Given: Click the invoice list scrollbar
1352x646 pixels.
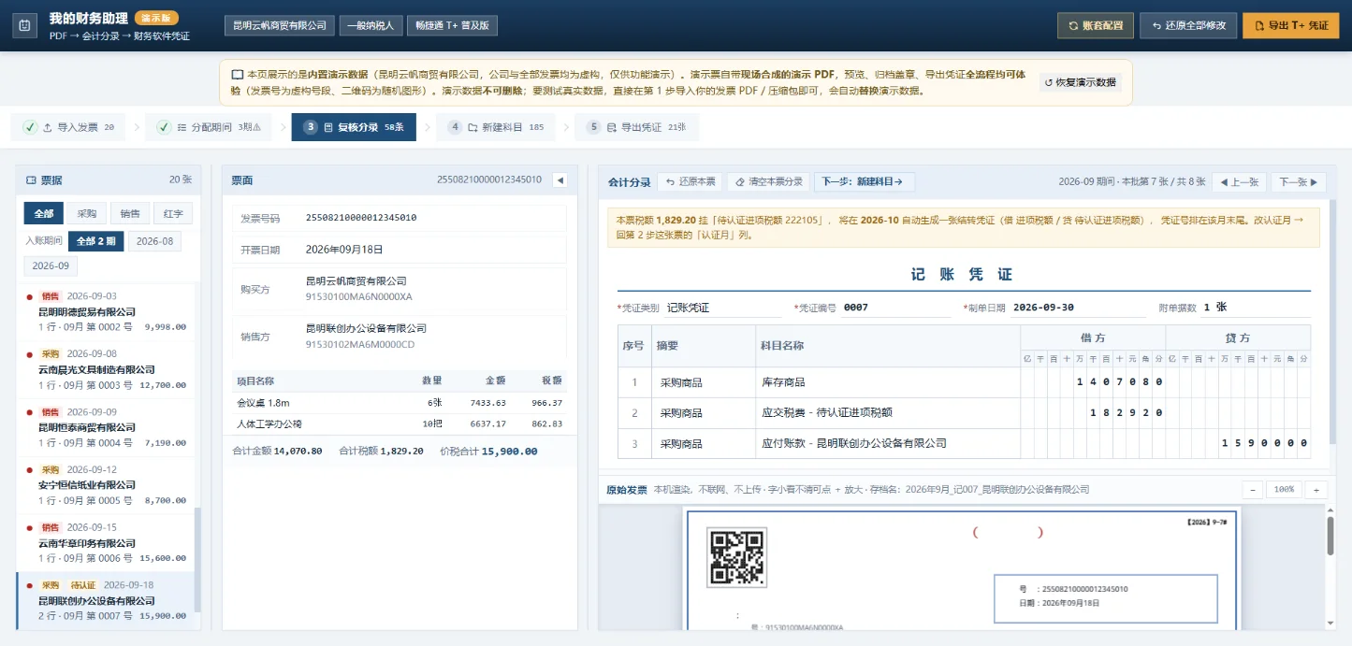Looking at the screenshot, I should click(x=196, y=559).
